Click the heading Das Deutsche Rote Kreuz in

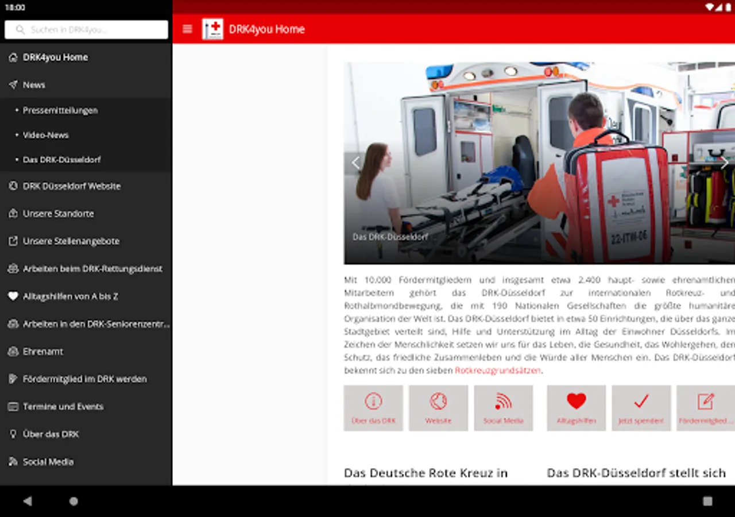(425, 473)
